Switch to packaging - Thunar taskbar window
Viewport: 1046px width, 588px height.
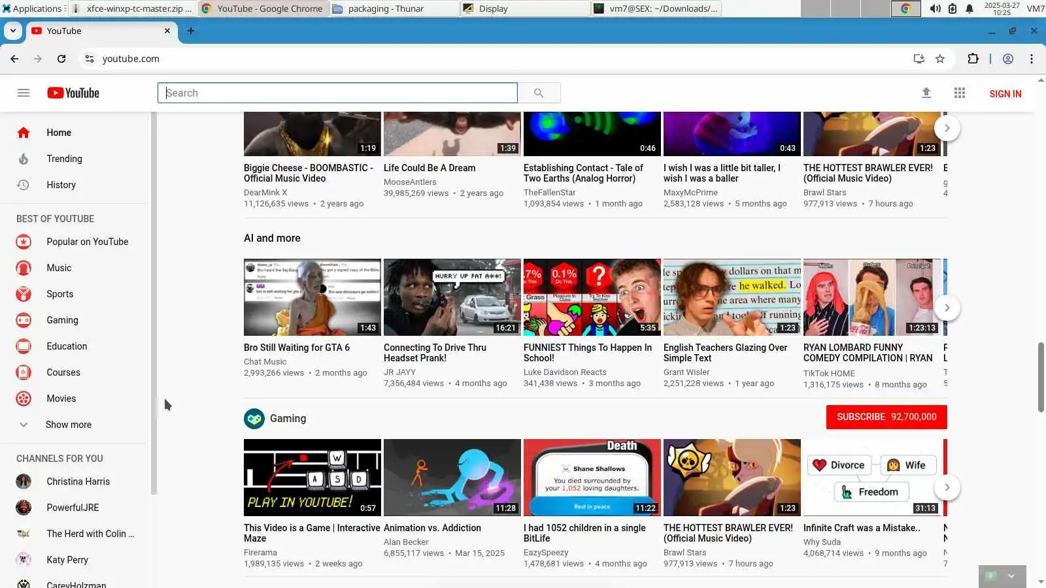click(394, 8)
